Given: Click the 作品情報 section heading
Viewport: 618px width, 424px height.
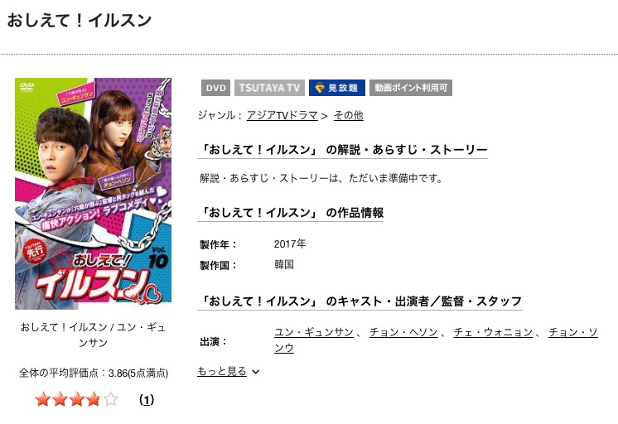Looking at the screenshot, I should pos(291,213).
